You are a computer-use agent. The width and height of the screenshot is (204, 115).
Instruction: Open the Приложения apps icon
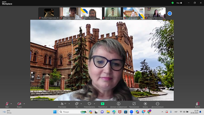134,104
